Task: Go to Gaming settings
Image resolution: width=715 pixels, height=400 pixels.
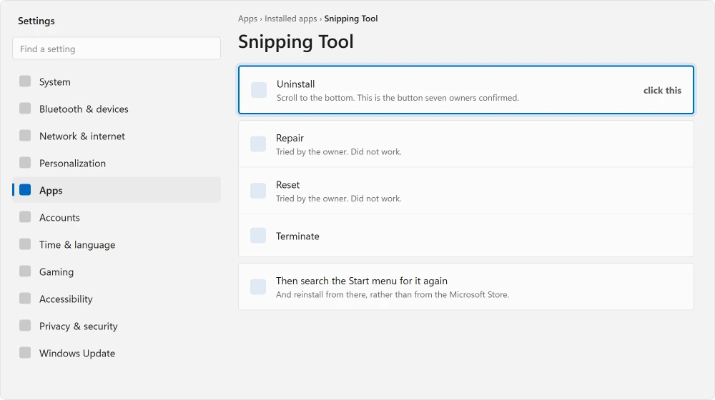Action: 117,271
